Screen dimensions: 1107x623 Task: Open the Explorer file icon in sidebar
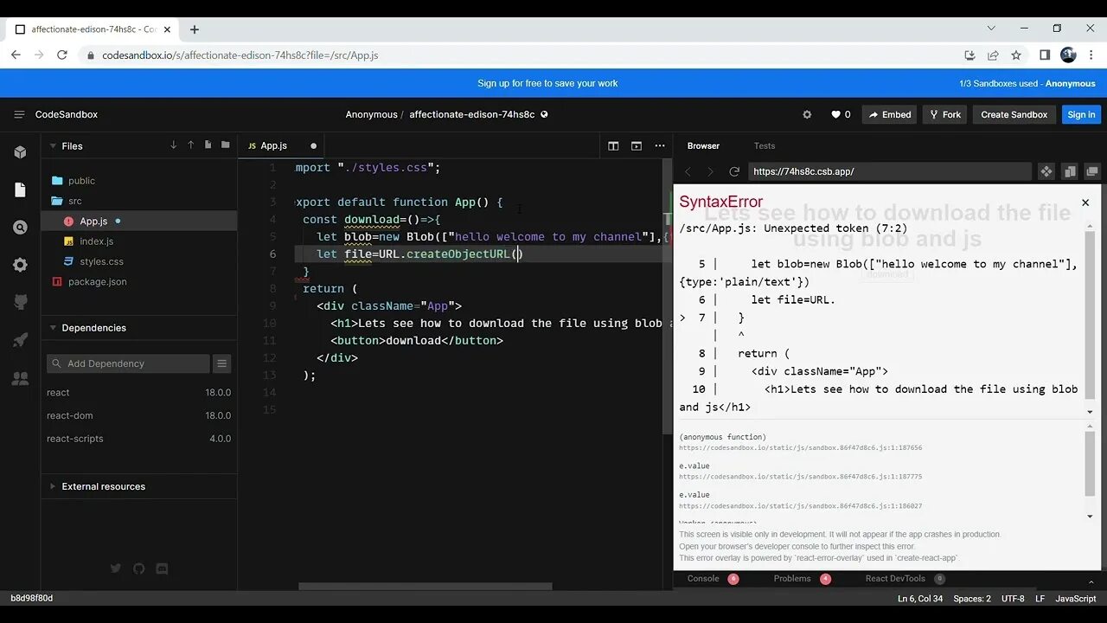[20, 189]
